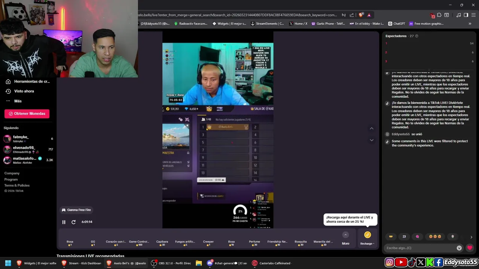Focus the Escribe algo chat input
This screenshot has height=269, width=479.
(419, 248)
